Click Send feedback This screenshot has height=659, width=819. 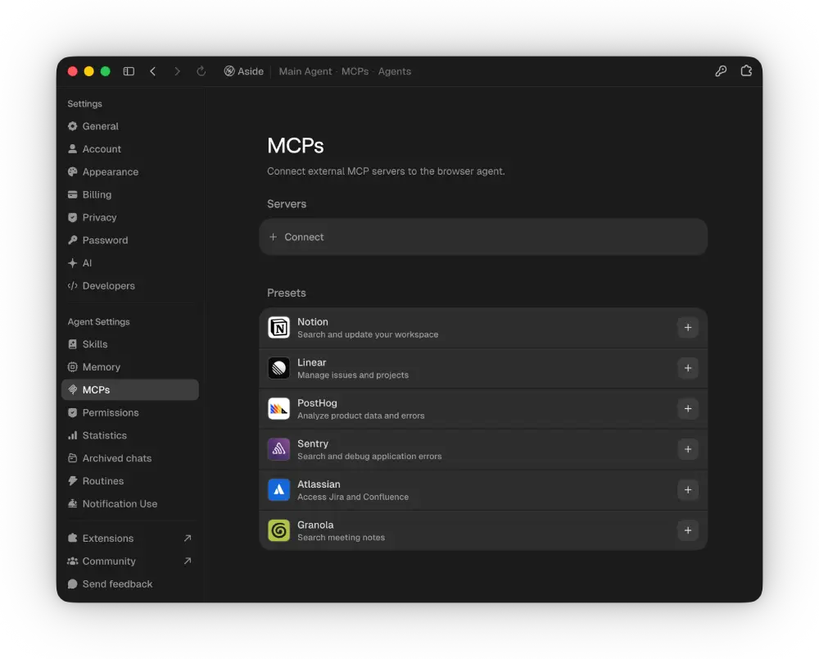click(x=129, y=584)
